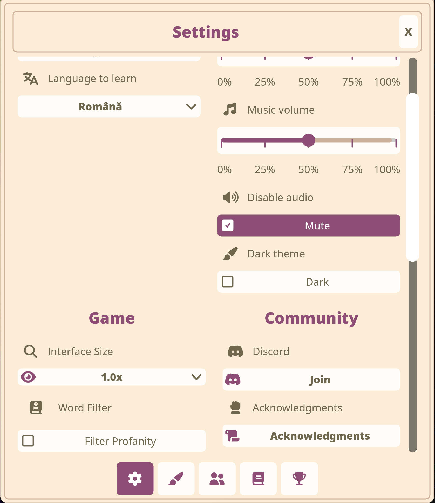Open the book dictionary tab
The width and height of the screenshot is (435, 503).
[258, 479]
